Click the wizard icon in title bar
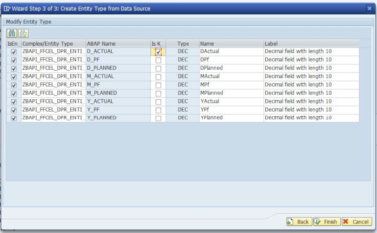377x233 pixels. click(7, 8)
